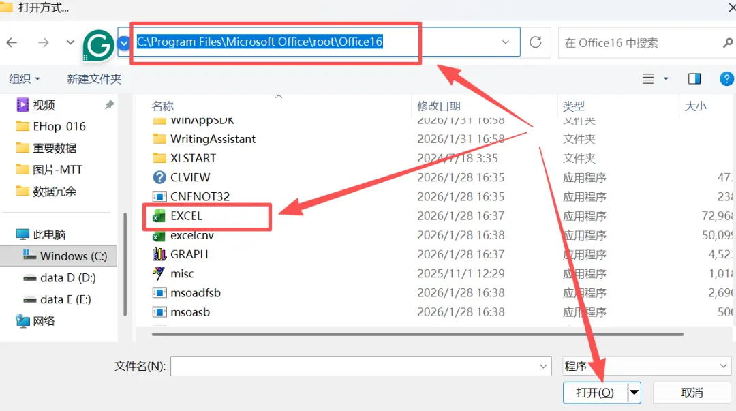The image size is (736, 411).
Task: Select 数据冗余 folder in sidebar
Action: click(55, 191)
